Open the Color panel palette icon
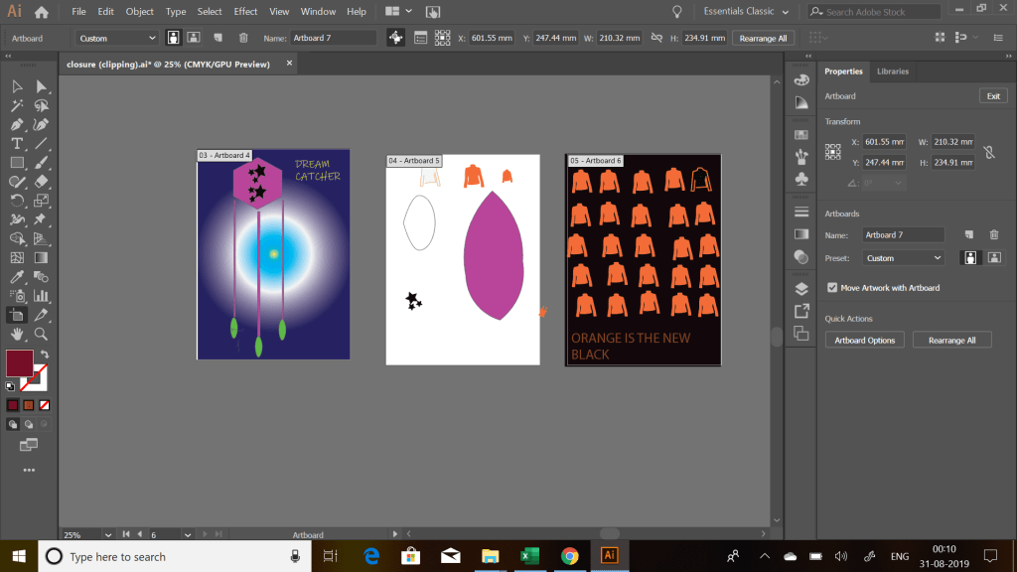This screenshot has width=1017, height=572. click(x=801, y=80)
